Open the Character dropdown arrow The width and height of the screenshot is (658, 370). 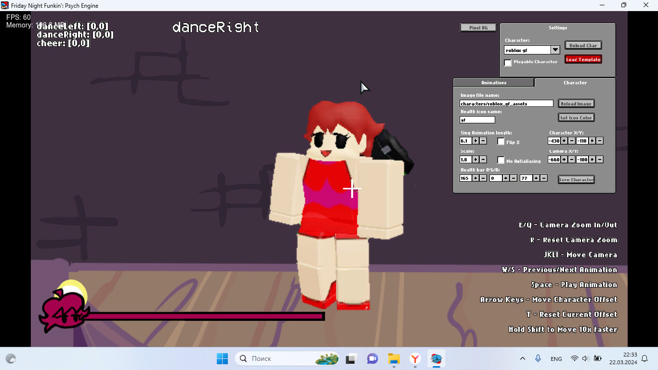(555, 50)
